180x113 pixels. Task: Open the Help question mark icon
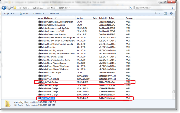[171, 13]
